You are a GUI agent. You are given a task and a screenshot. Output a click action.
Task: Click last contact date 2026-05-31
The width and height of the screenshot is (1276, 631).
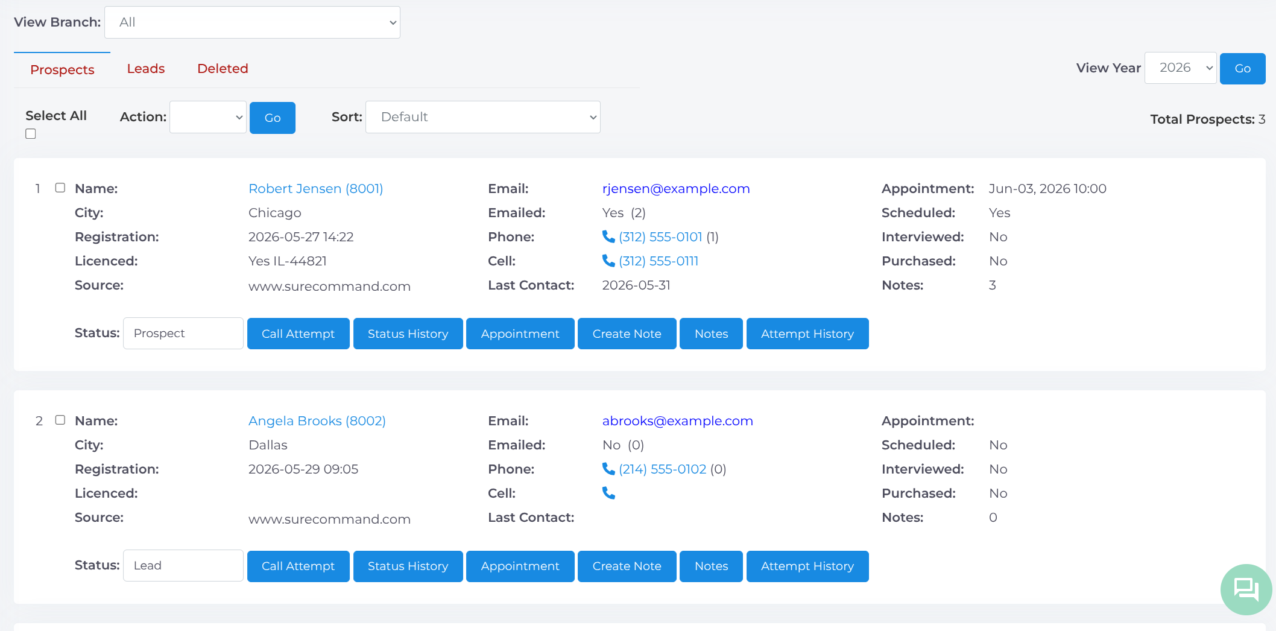point(636,285)
